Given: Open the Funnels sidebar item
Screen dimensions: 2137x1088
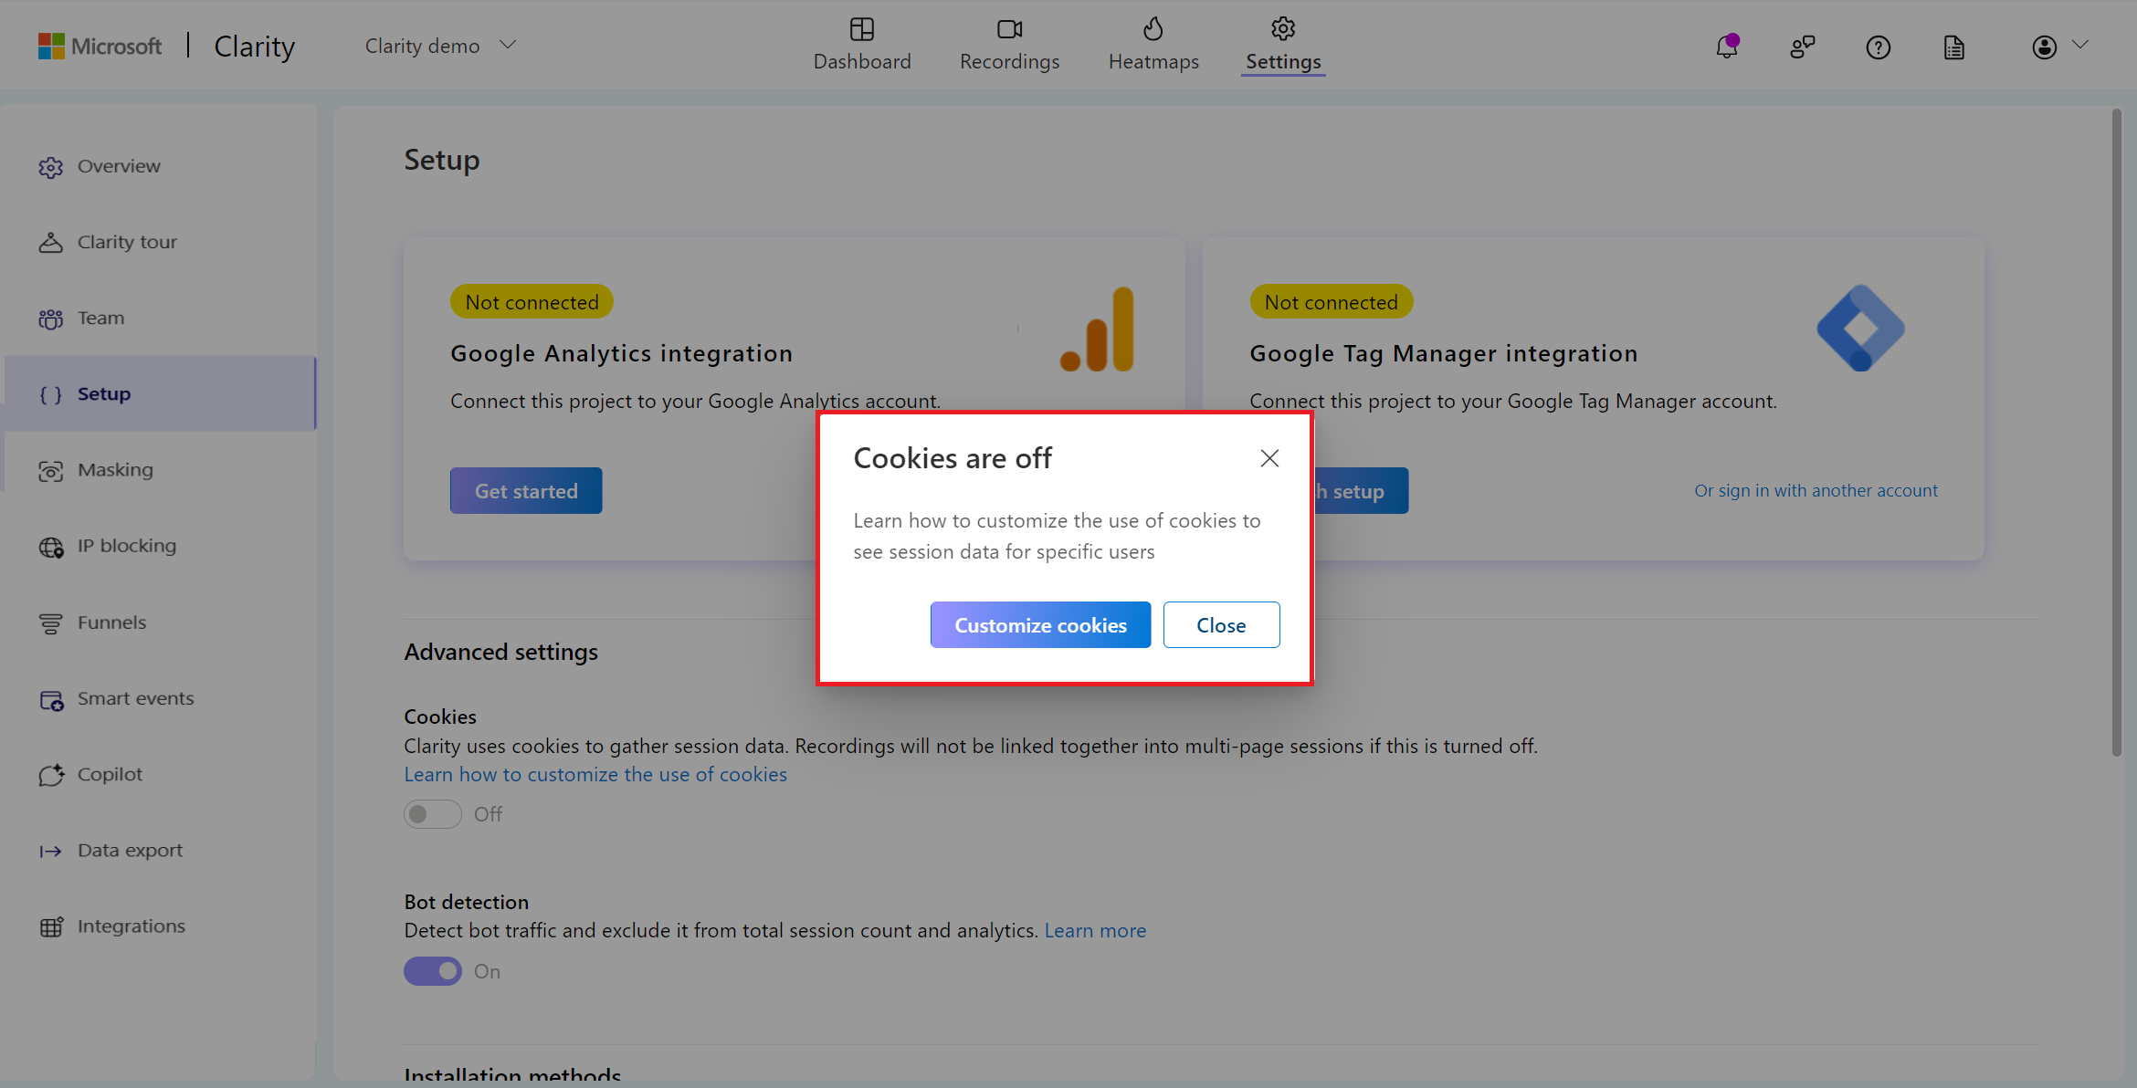Looking at the screenshot, I should [111, 622].
